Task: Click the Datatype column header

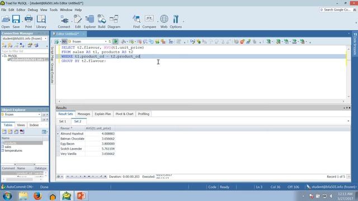Action: tap(40, 168)
